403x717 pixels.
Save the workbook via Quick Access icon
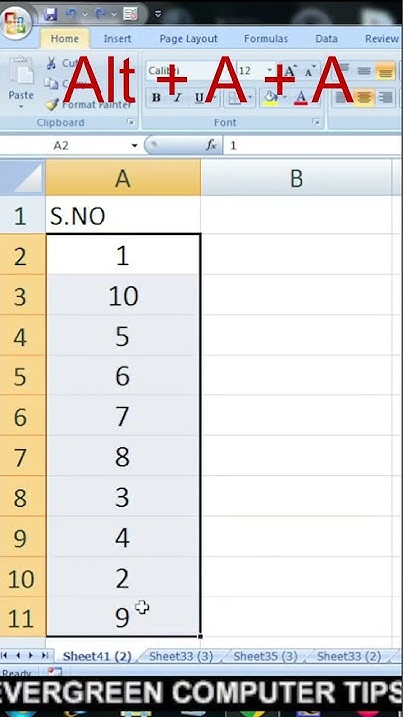(x=51, y=14)
